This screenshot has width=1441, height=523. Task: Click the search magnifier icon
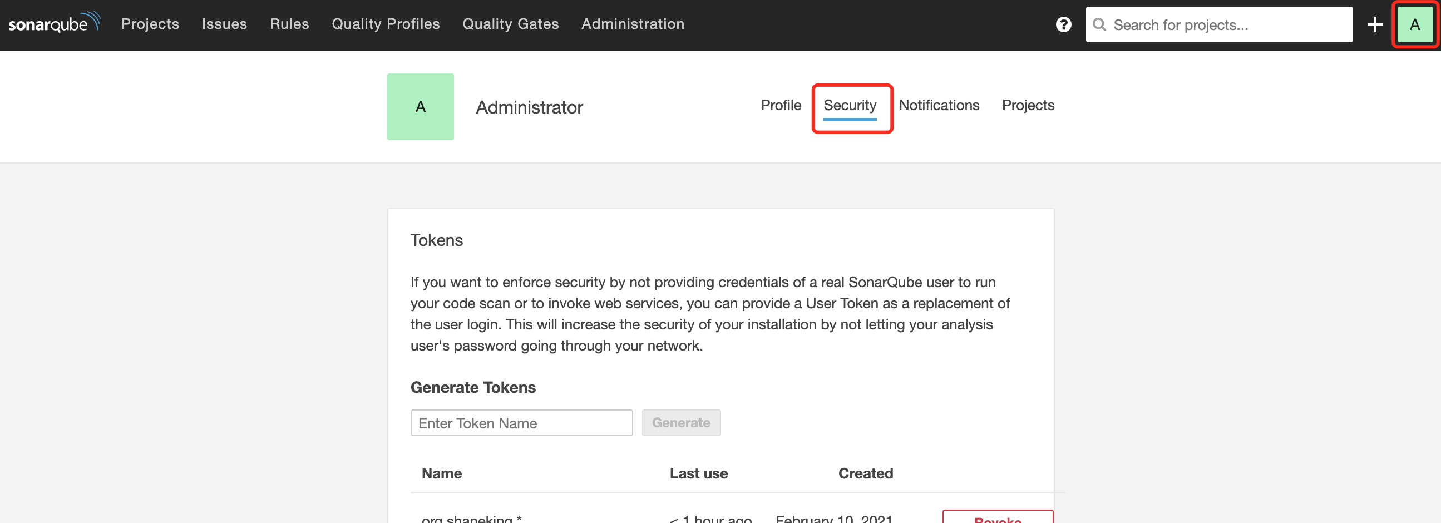point(1099,24)
